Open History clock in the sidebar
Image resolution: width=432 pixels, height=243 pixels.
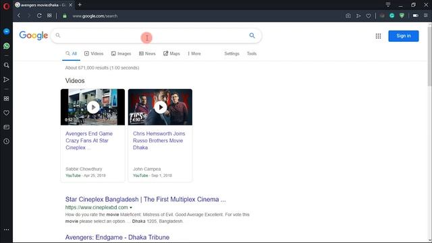(x=6, y=141)
